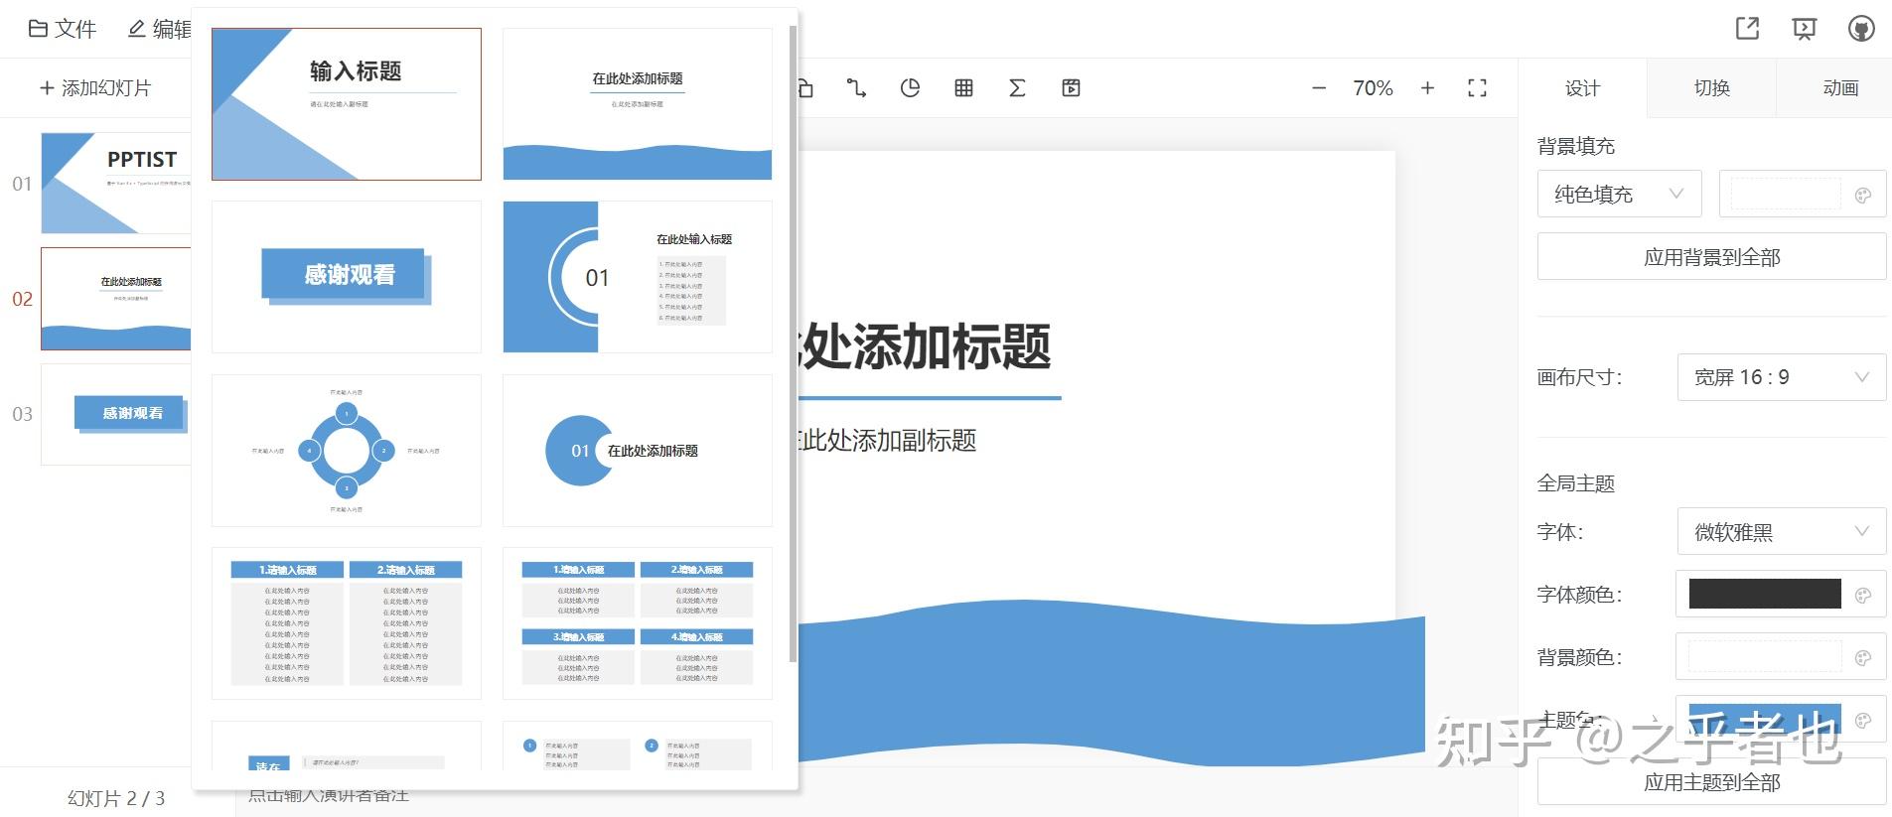Zoom out the canvas with minus

coord(1319,88)
